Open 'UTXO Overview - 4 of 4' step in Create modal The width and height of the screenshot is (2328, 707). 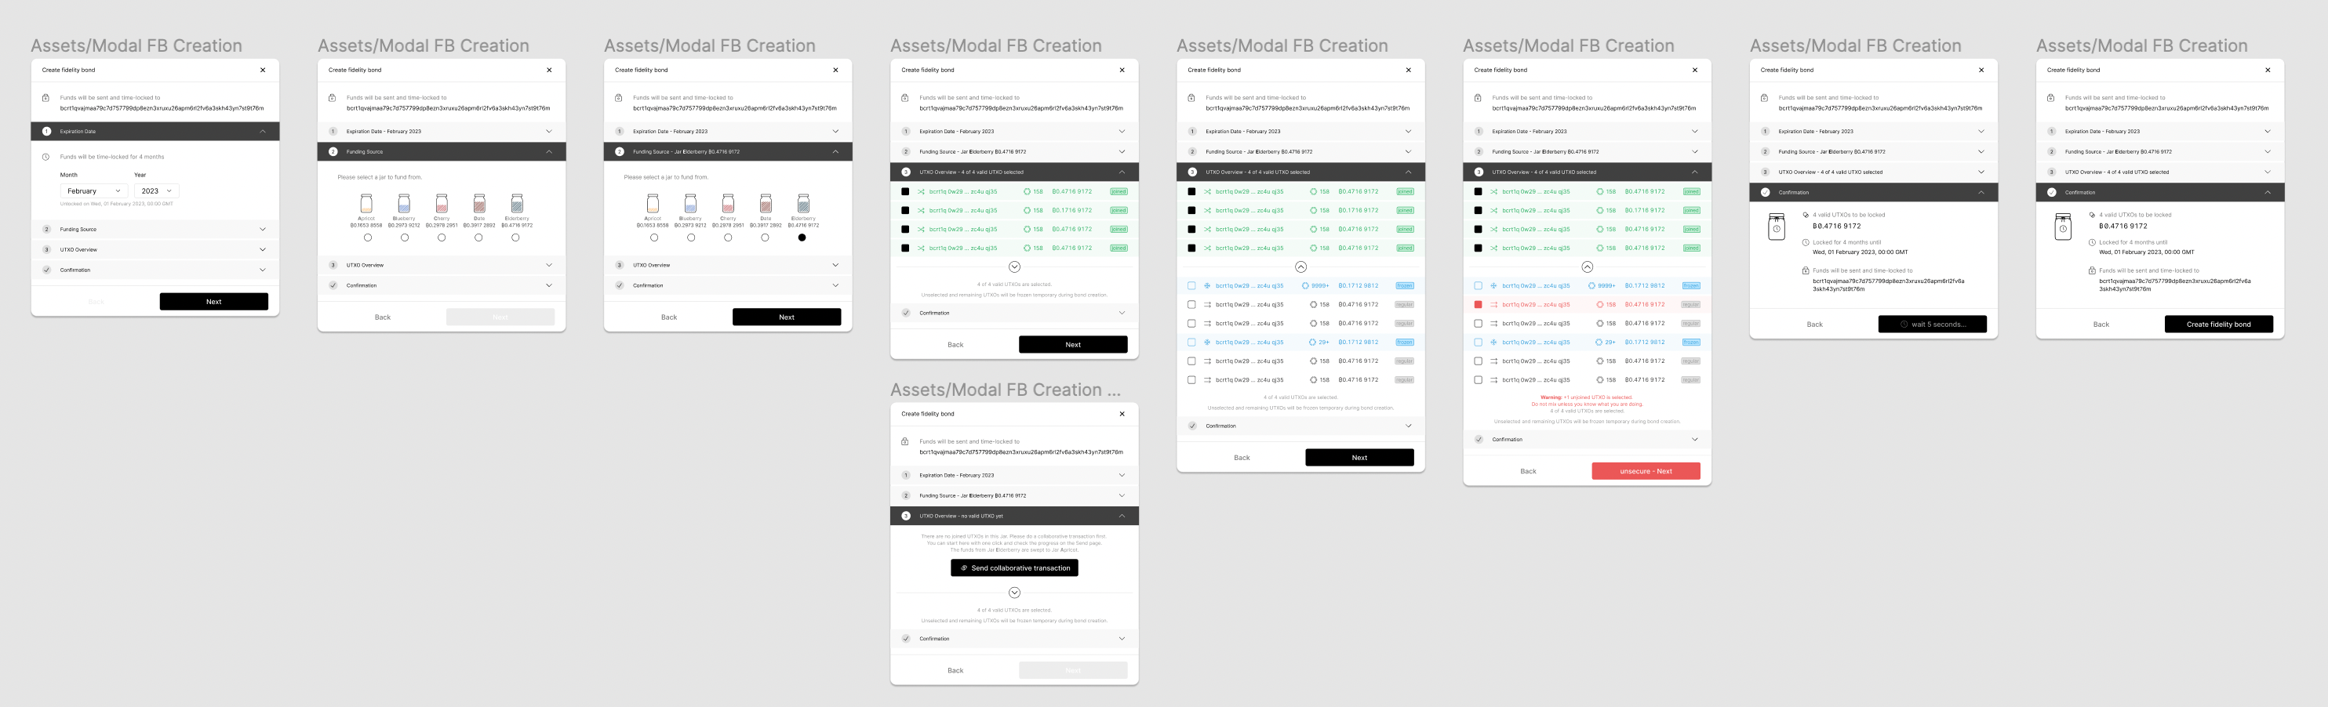pyautogui.click(x=2160, y=172)
